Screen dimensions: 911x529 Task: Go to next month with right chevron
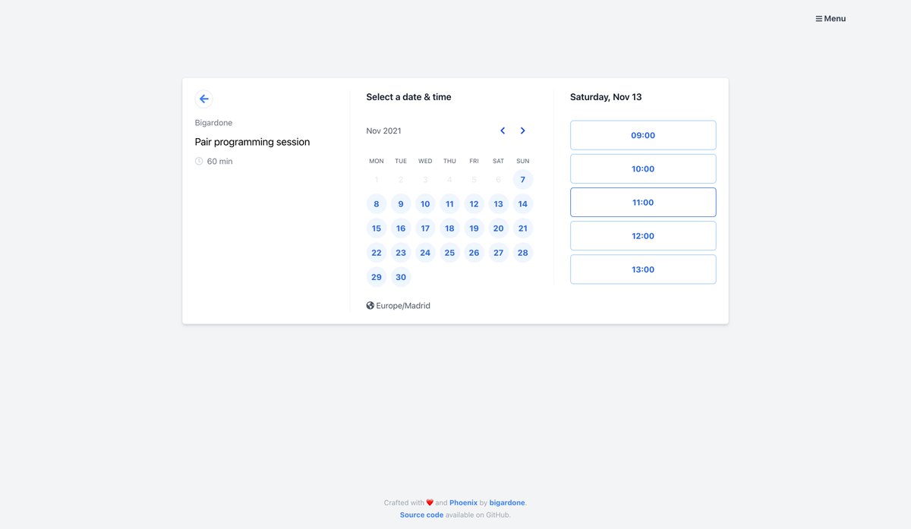[523, 131]
